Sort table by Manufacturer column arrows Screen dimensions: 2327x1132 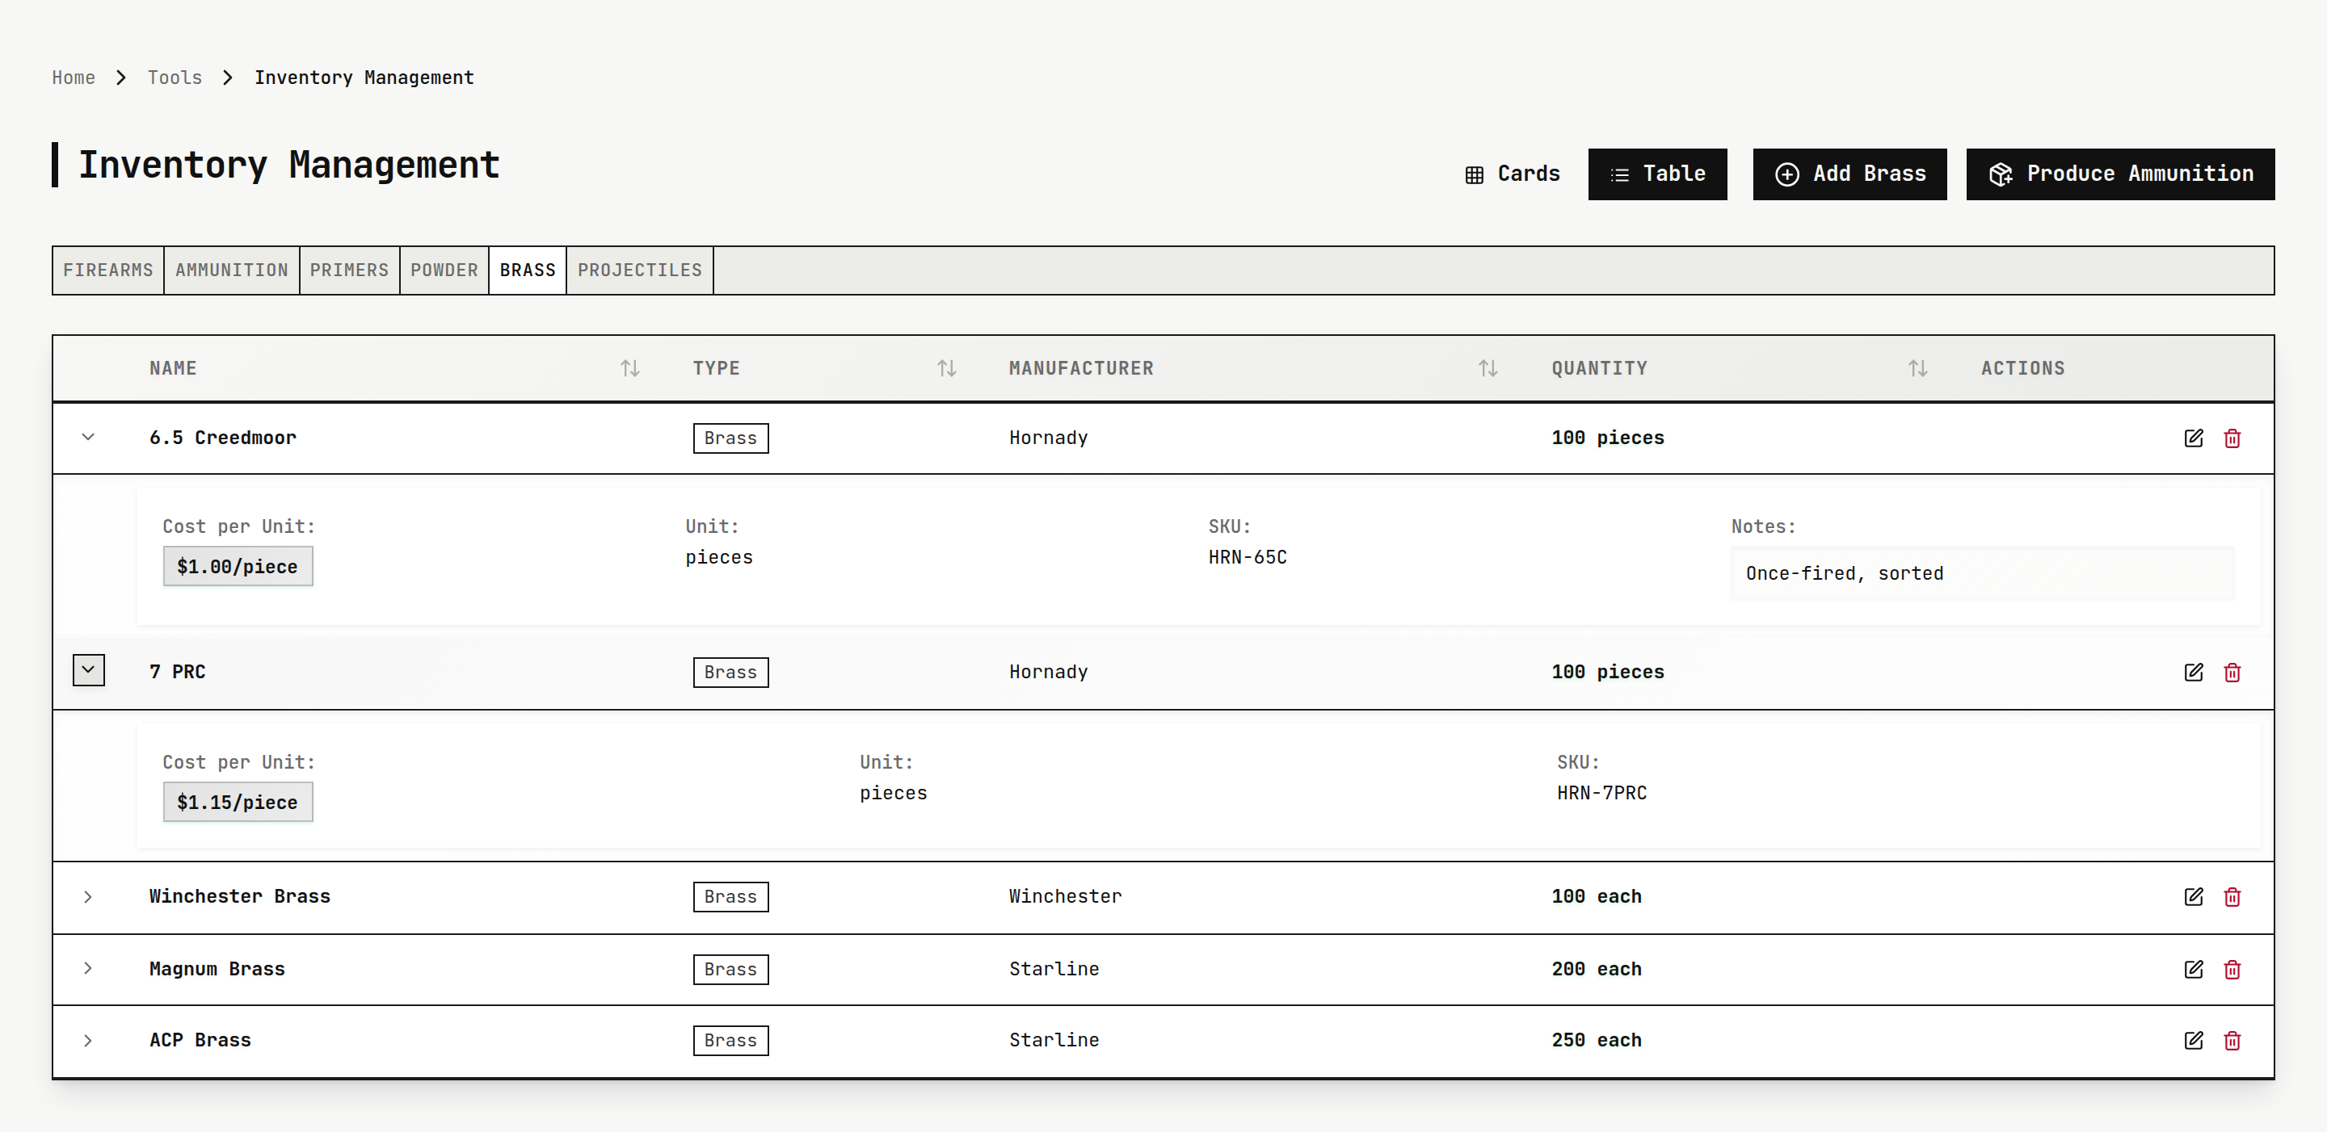[x=1487, y=368]
